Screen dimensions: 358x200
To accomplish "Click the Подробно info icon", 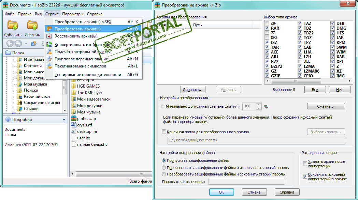I will click(x=8, y=119).
